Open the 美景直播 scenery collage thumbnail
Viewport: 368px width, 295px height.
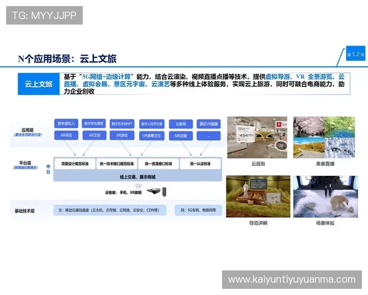tap(324, 138)
